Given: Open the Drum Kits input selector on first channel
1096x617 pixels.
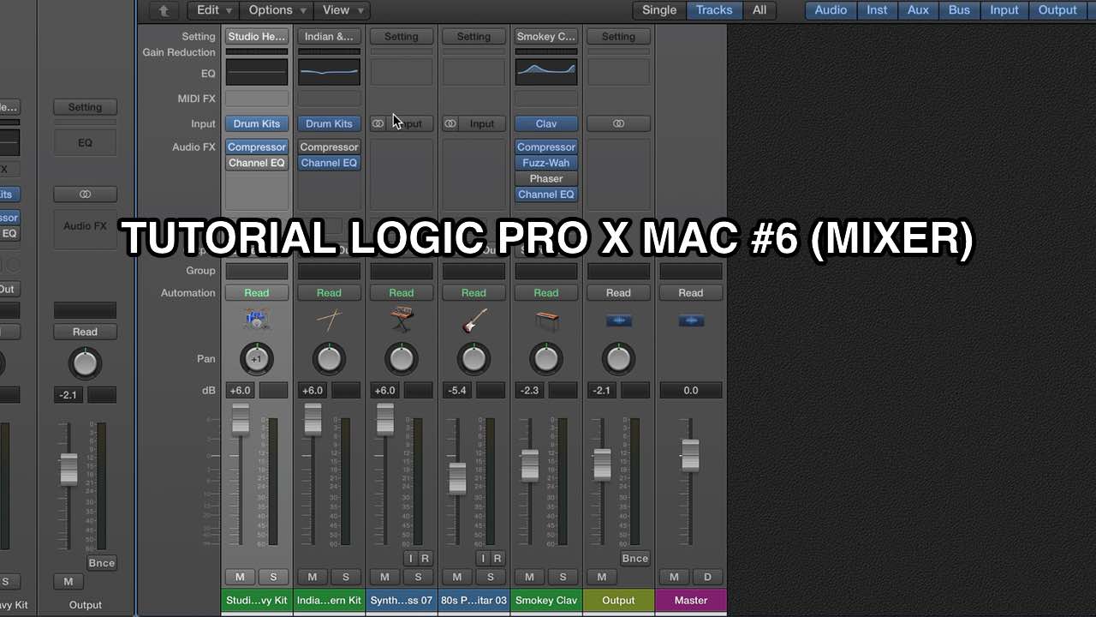Looking at the screenshot, I should click(256, 123).
